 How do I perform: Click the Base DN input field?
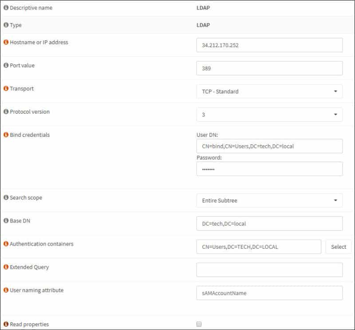(269, 224)
